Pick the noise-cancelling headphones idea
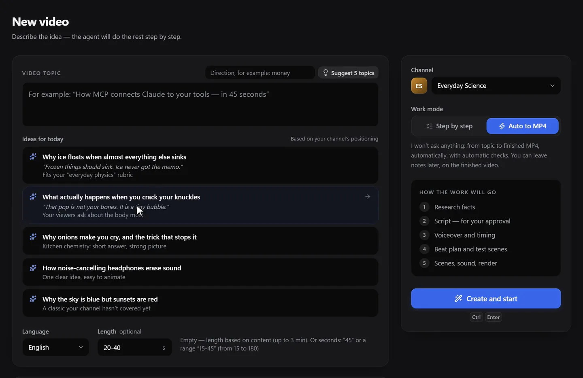 coord(200,272)
